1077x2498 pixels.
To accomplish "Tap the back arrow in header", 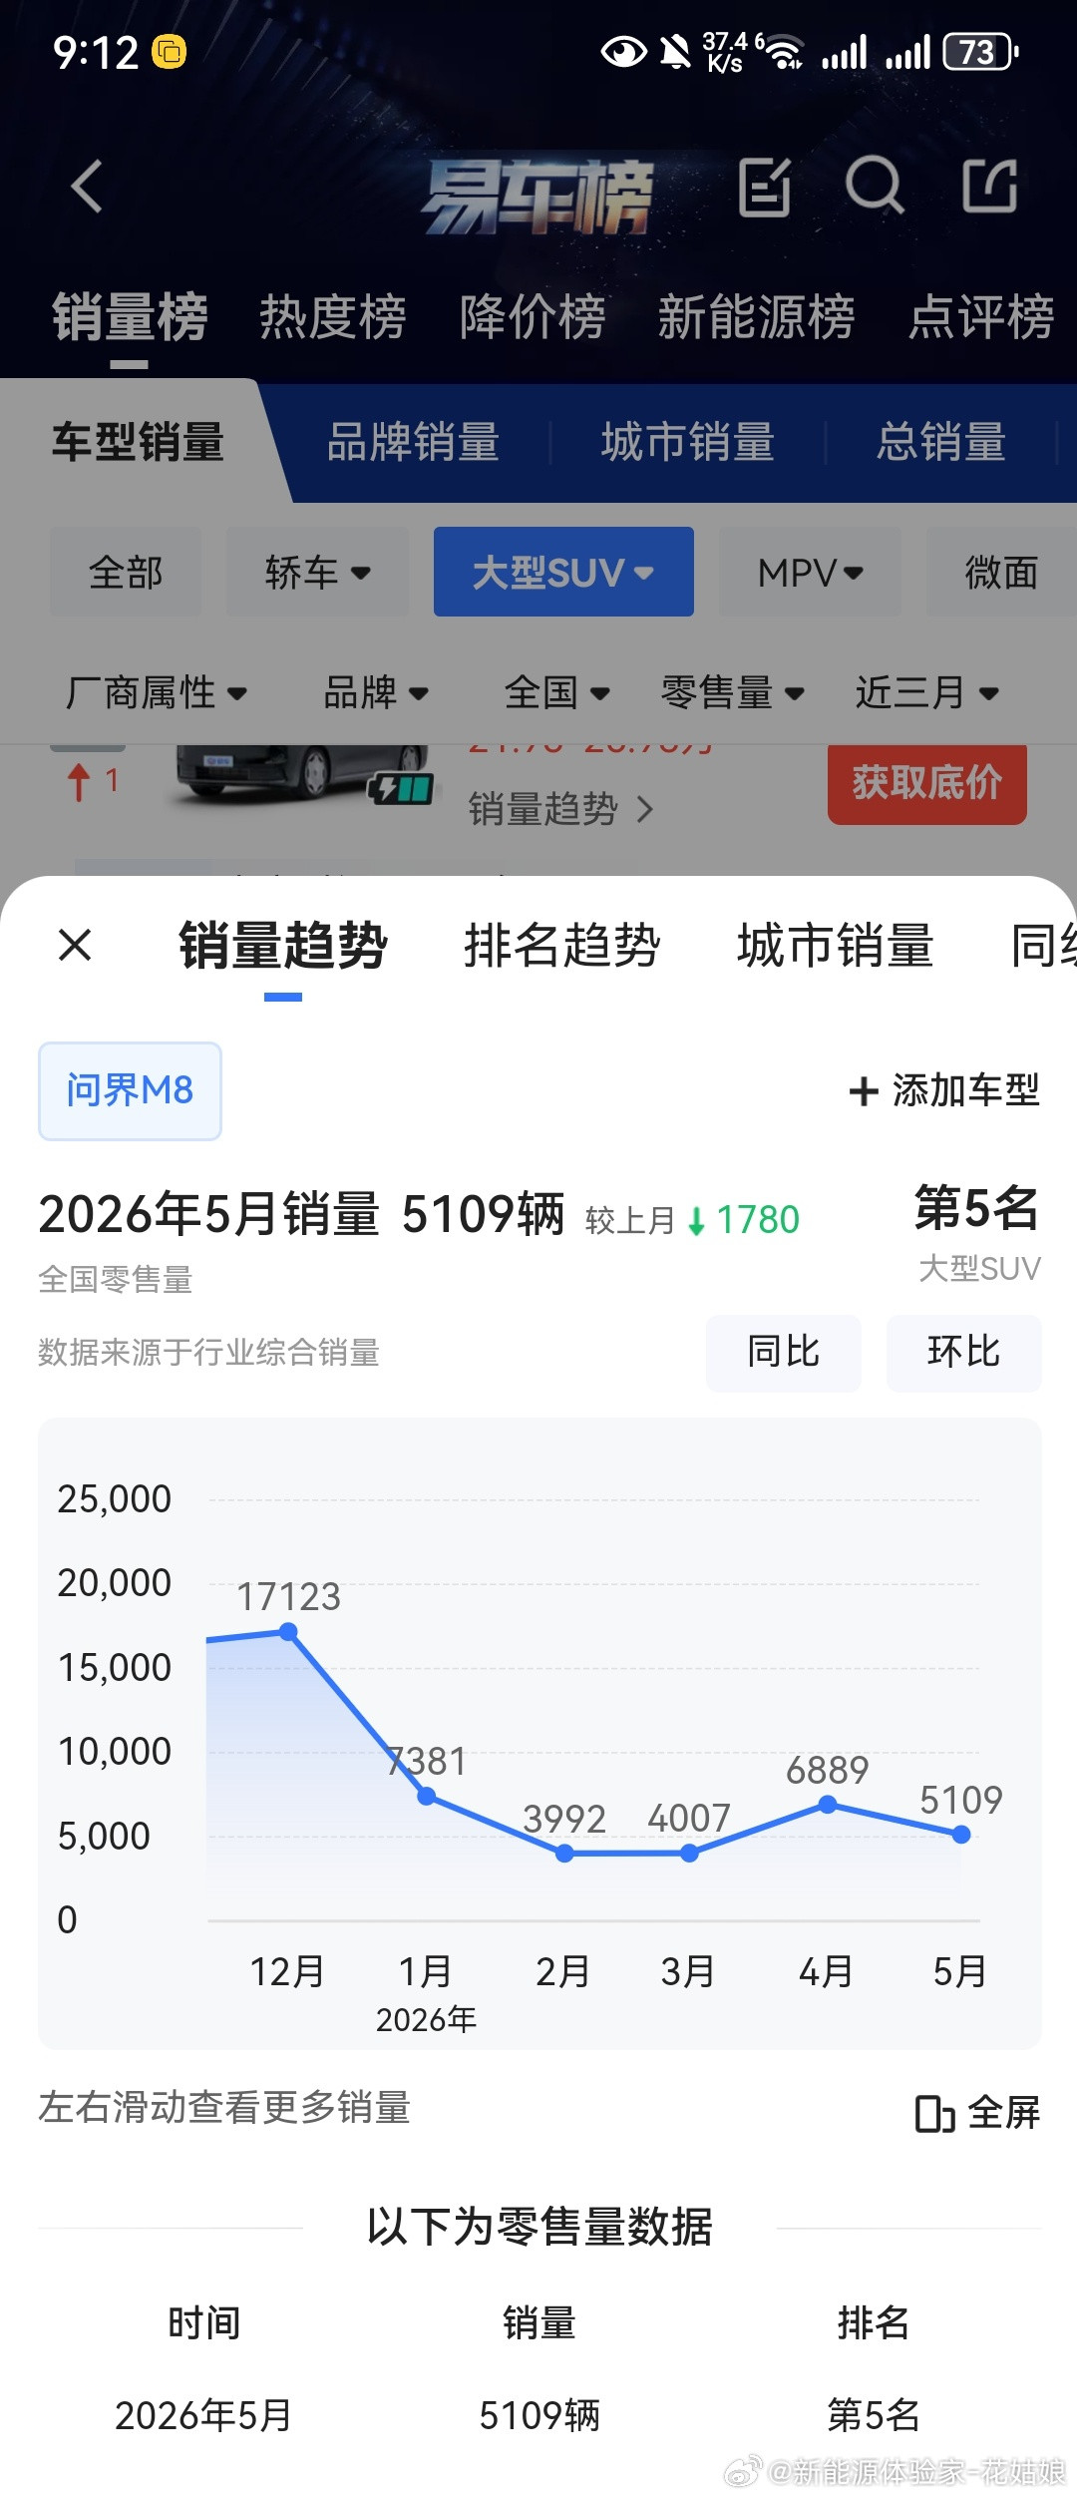I will click(x=87, y=187).
